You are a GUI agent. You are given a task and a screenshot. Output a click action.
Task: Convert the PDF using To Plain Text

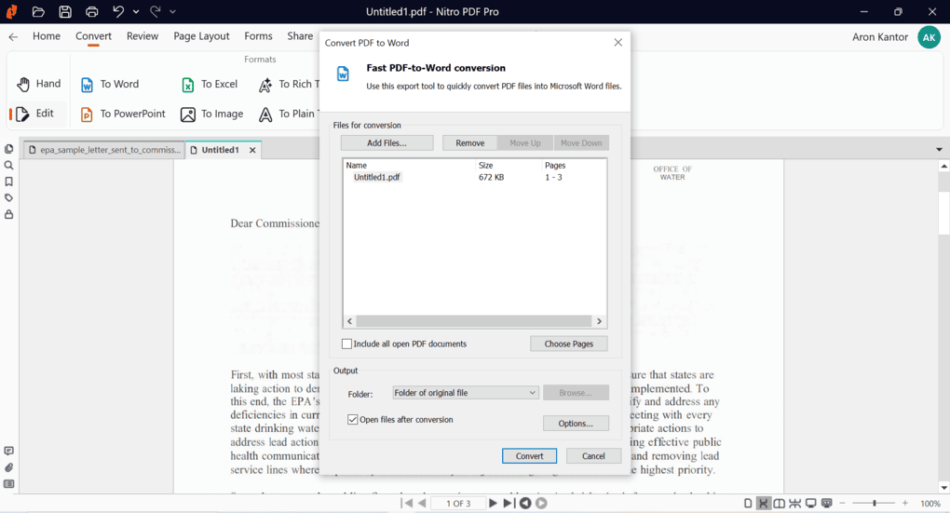[x=289, y=114]
